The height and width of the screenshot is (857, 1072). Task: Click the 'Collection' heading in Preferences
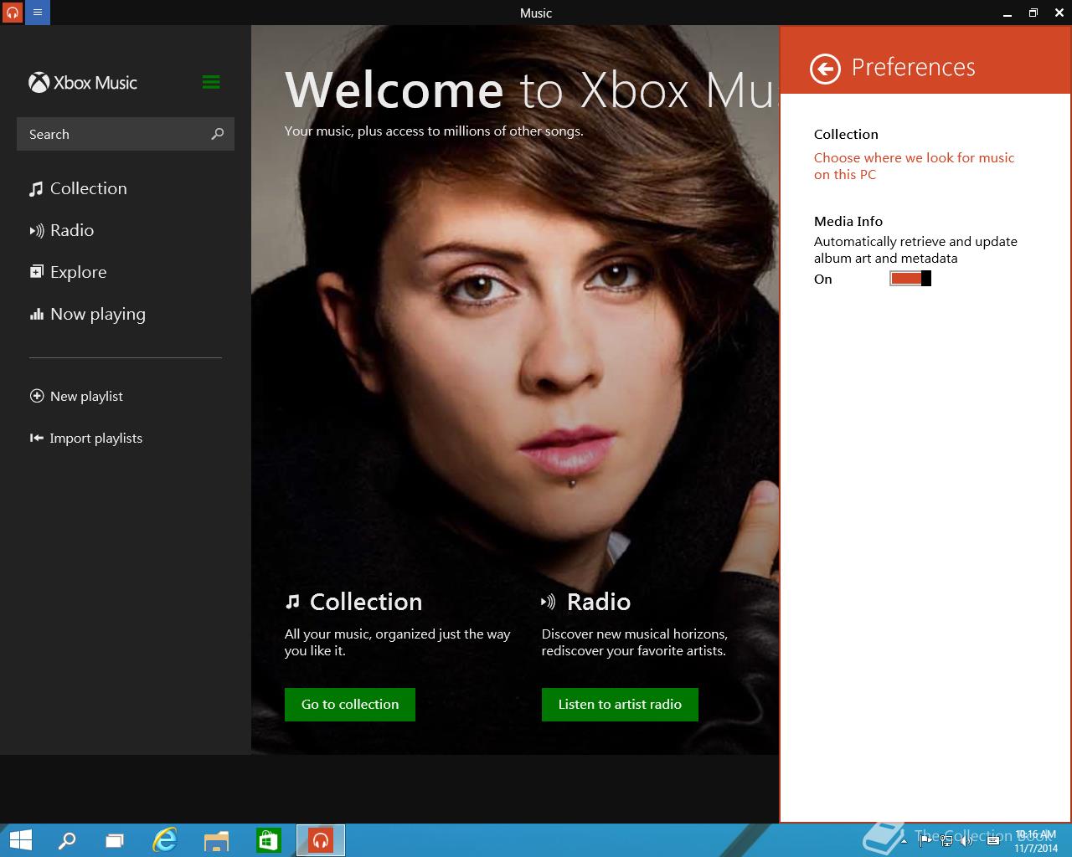(x=846, y=134)
